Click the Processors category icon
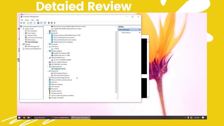 50,89
